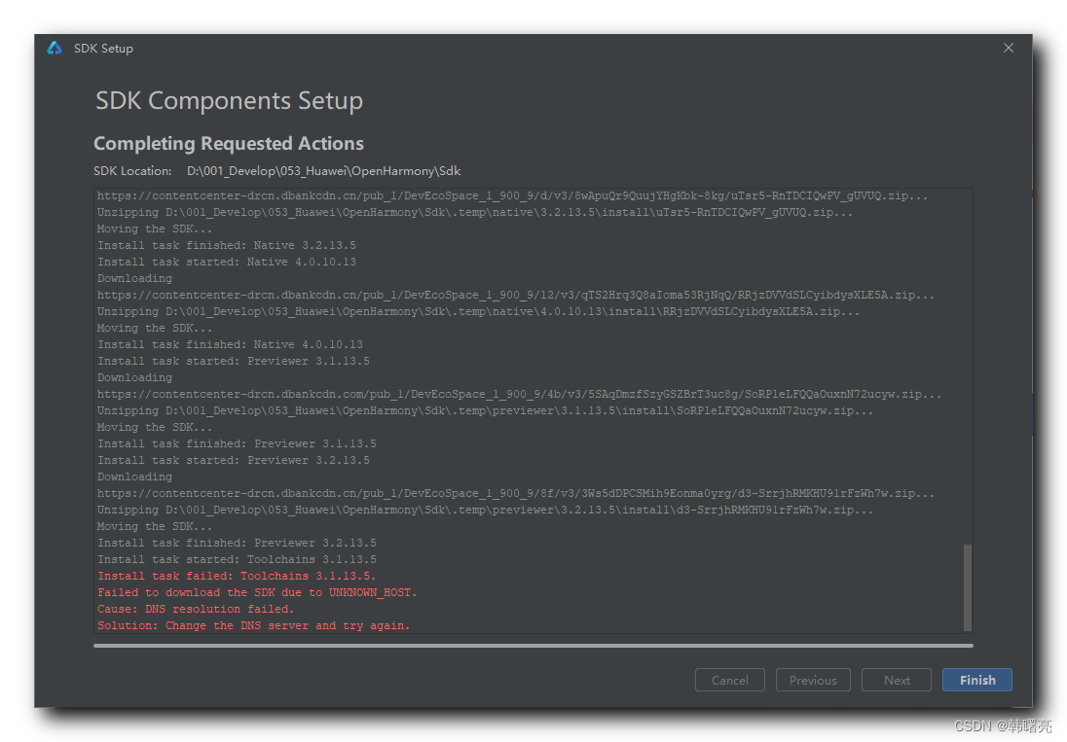Screen dimensions: 1067x742
Task: Click the log panel's vertical scrollbar thumb
Action: [967, 587]
